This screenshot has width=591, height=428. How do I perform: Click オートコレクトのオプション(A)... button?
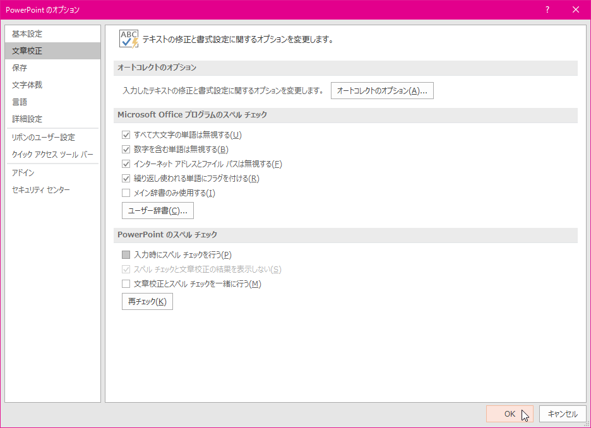382,91
